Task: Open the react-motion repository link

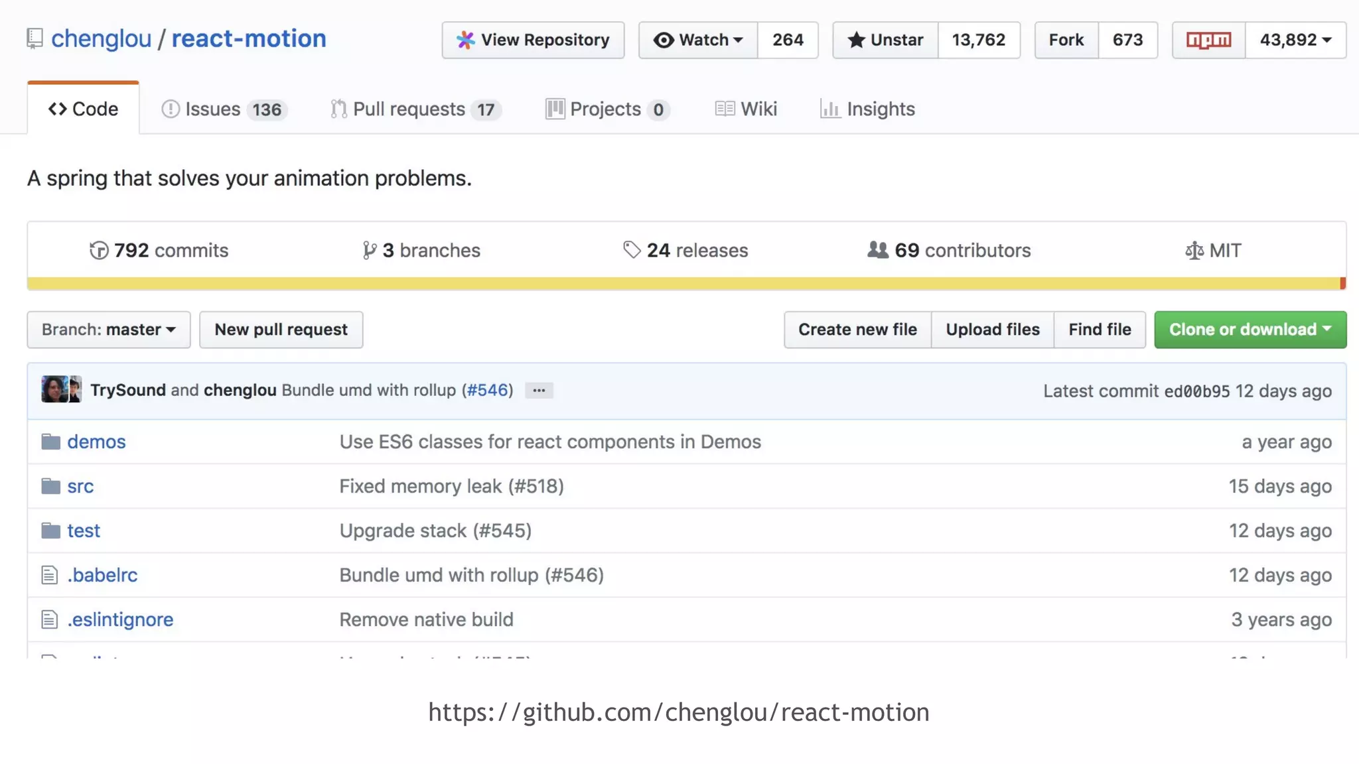Action: tap(249, 38)
